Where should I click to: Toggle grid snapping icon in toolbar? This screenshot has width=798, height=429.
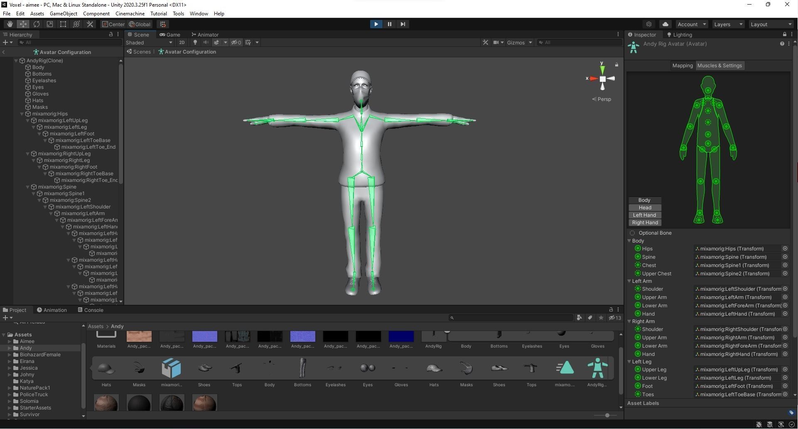pos(163,24)
